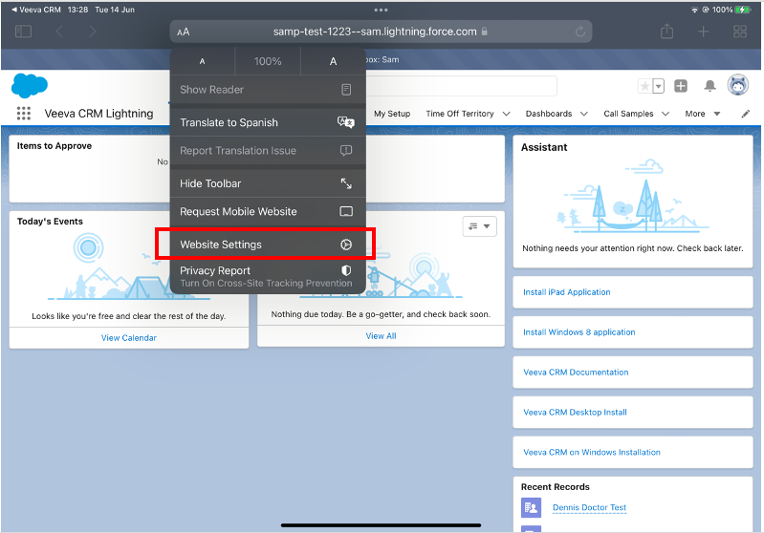Reload the page with refresh icon
Viewport: 764px width, 533px height.
pos(579,32)
